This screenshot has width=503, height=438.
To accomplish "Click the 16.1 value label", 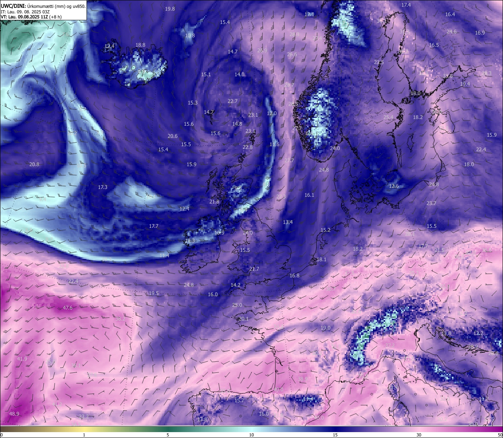I will coord(309,195).
